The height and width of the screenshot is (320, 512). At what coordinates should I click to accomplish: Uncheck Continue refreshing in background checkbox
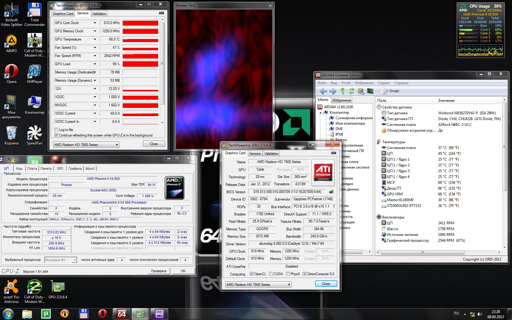coord(56,135)
